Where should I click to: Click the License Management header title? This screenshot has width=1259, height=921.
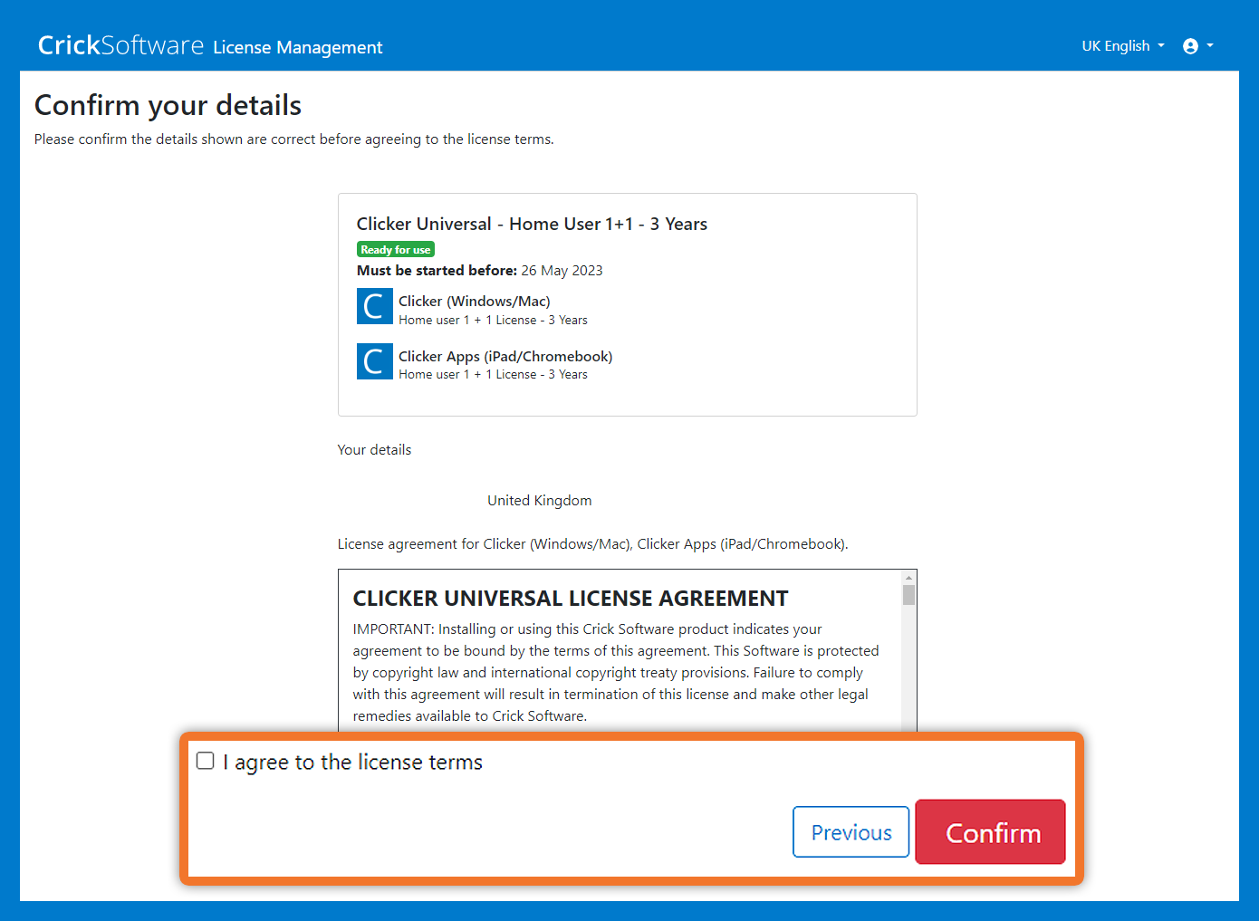pyautogui.click(x=298, y=48)
